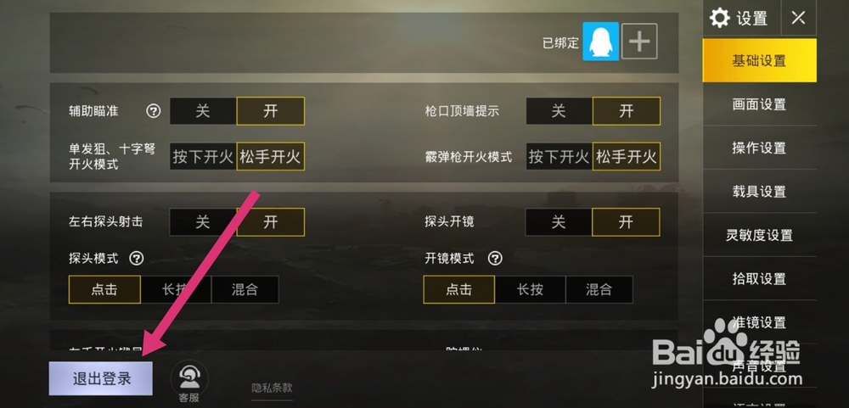This screenshot has height=408, width=849.
Task: Switch to 灵敏度设置 tab
Action: tap(759, 235)
